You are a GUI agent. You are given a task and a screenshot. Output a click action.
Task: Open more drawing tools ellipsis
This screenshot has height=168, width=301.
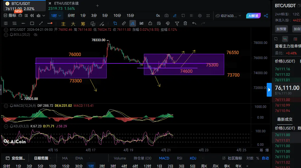(50, 23)
